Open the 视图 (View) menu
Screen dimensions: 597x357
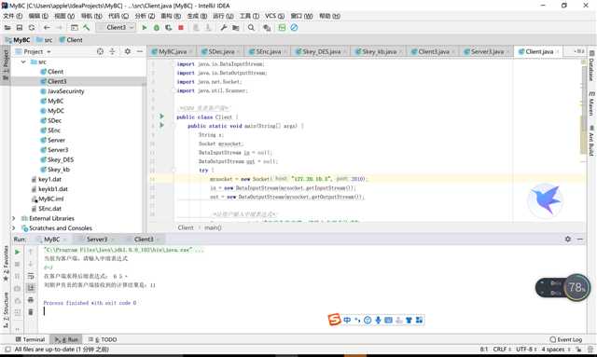(x=64, y=16)
